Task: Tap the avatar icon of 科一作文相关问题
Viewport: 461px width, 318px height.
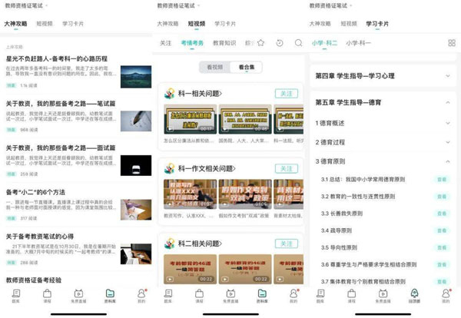Action: 169,168
